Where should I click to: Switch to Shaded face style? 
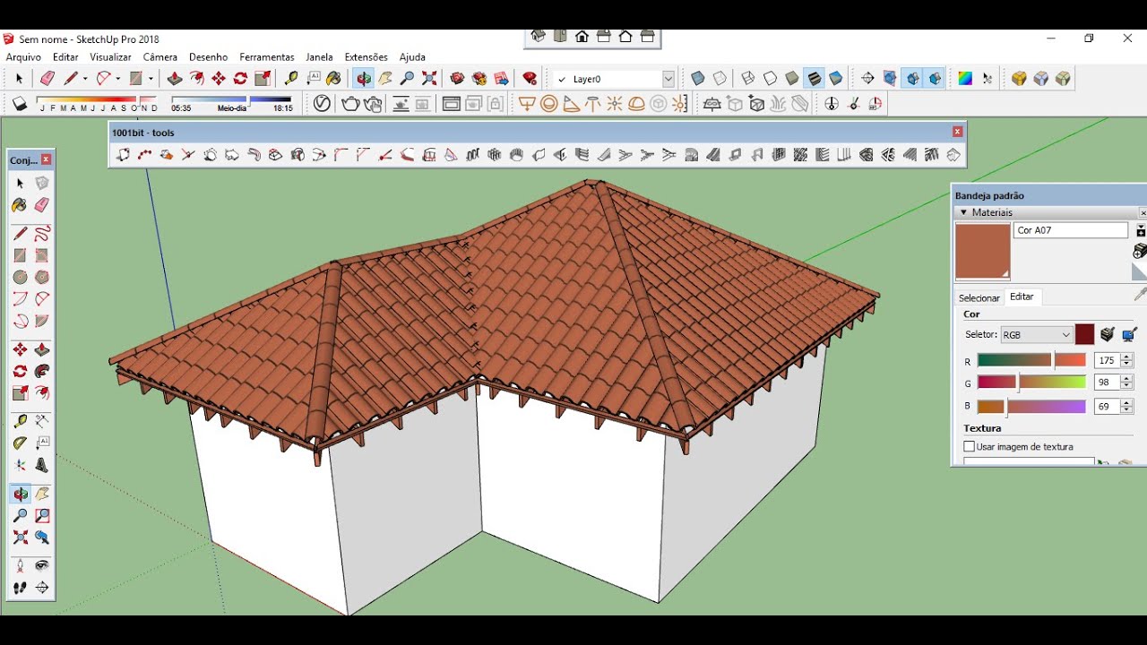(x=792, y=79)
